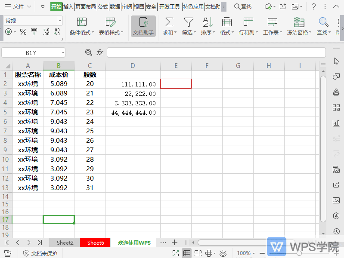Select the red Sheet6 sheet tab

pos(96,243)
